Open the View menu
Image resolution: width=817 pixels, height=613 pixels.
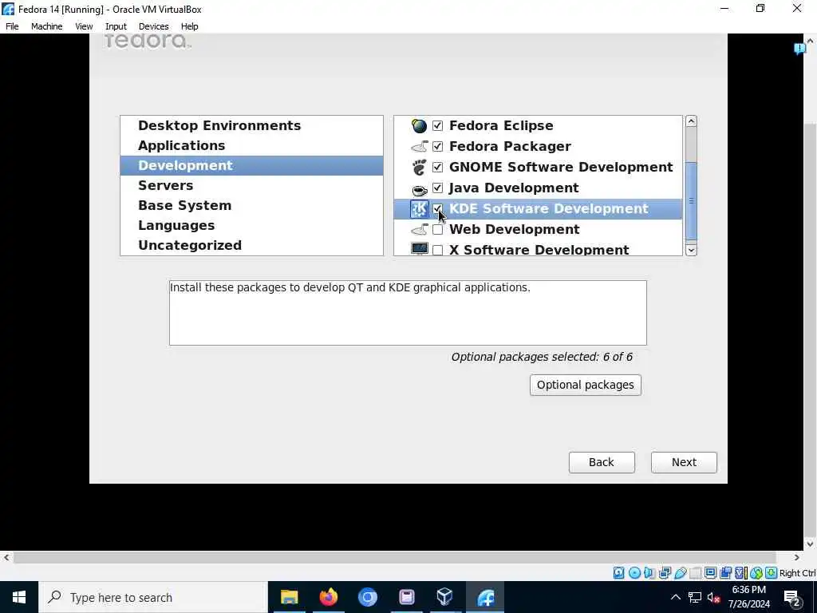pyautogui.click(x=84, y=26)
